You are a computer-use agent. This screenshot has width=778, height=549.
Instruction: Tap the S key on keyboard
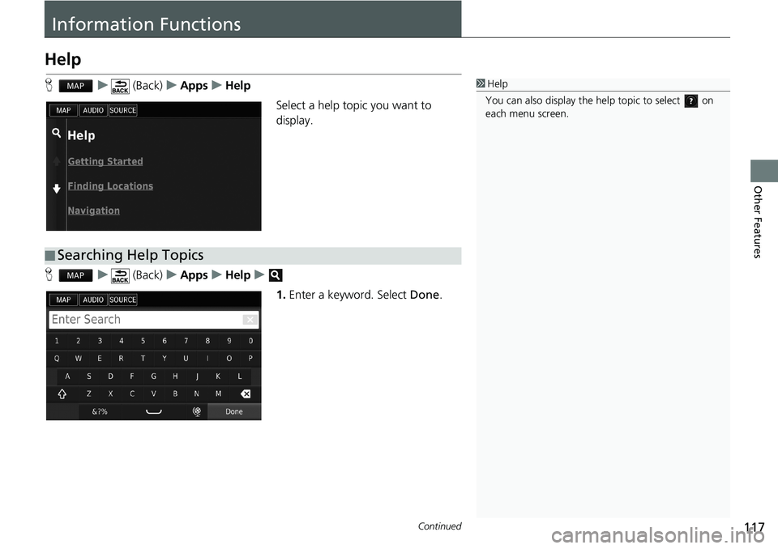click(x=89, y=377)
